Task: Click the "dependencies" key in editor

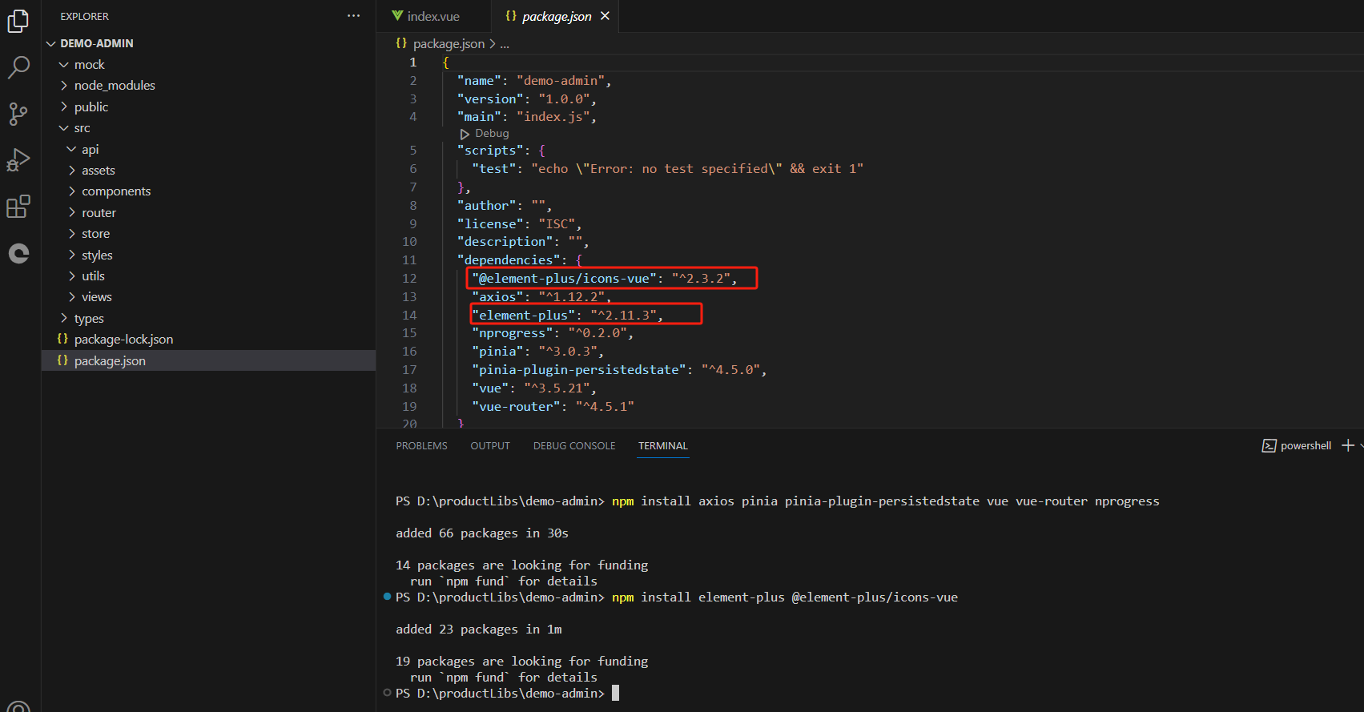Action: coord(509,259)
